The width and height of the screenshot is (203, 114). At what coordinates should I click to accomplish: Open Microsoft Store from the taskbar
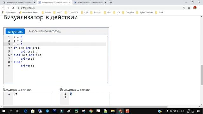pyautogui.click(x=33, y=111)
